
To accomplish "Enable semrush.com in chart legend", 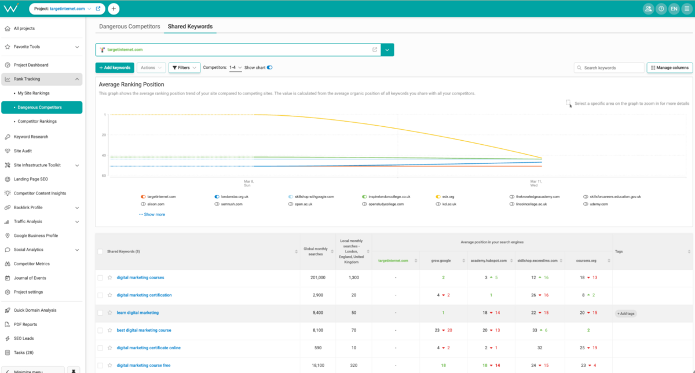I will 217,204.
